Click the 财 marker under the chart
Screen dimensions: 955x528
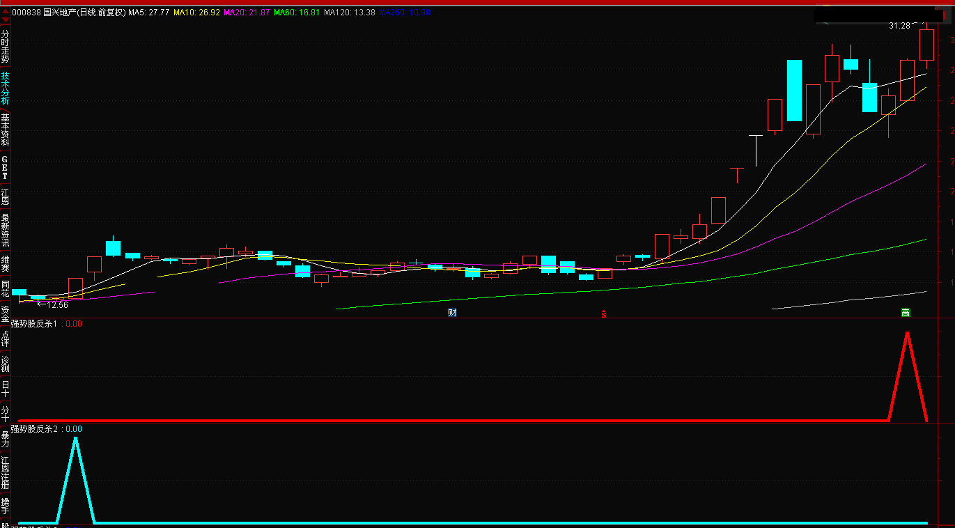click(452, 312)
